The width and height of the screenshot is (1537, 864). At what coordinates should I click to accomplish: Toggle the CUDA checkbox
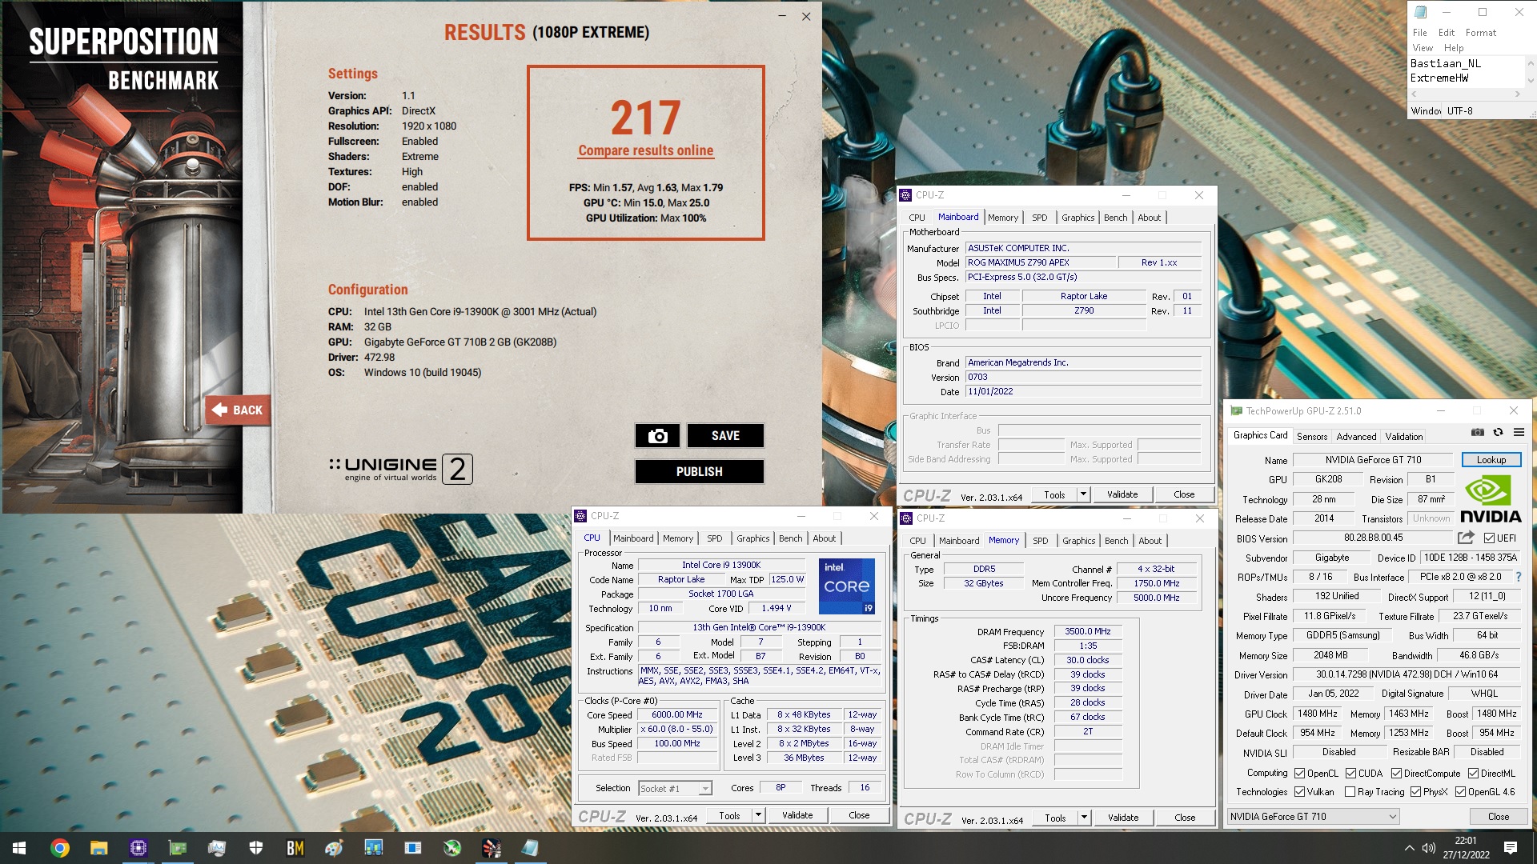[1351, 774]
